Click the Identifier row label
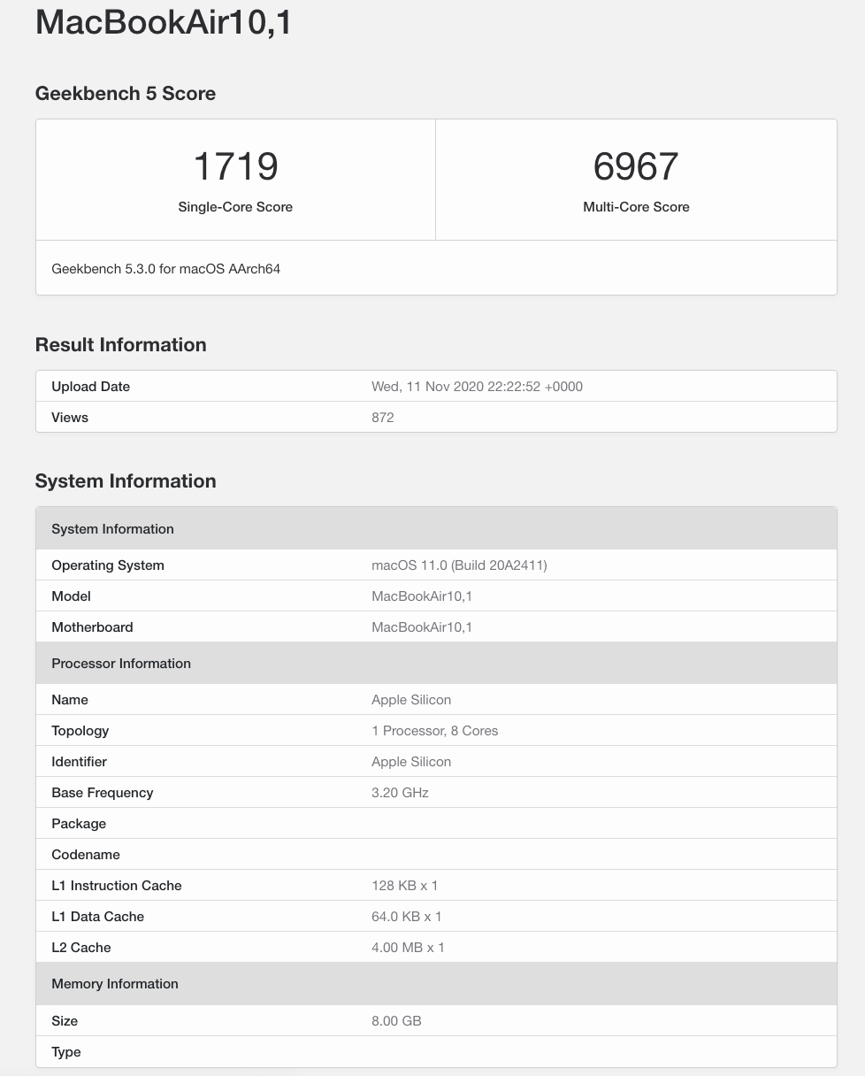Viewport: 865px width, 1076px height. 80,762
